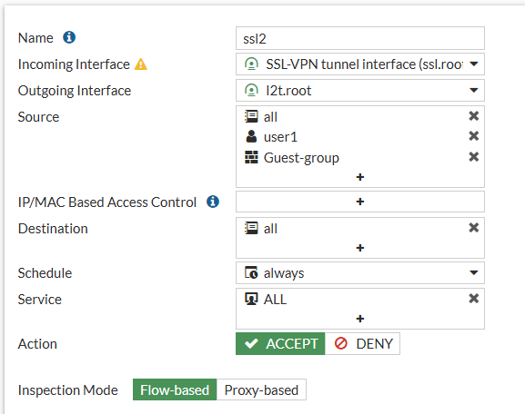Select the ALL entry in Service
The width and height of the screenshot is (525, 414).
(x=275, y=299)
